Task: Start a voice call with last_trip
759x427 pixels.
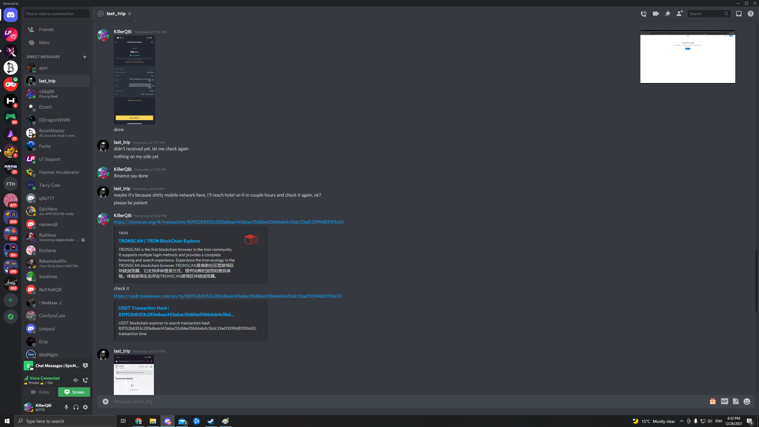Action: (644, 14)
